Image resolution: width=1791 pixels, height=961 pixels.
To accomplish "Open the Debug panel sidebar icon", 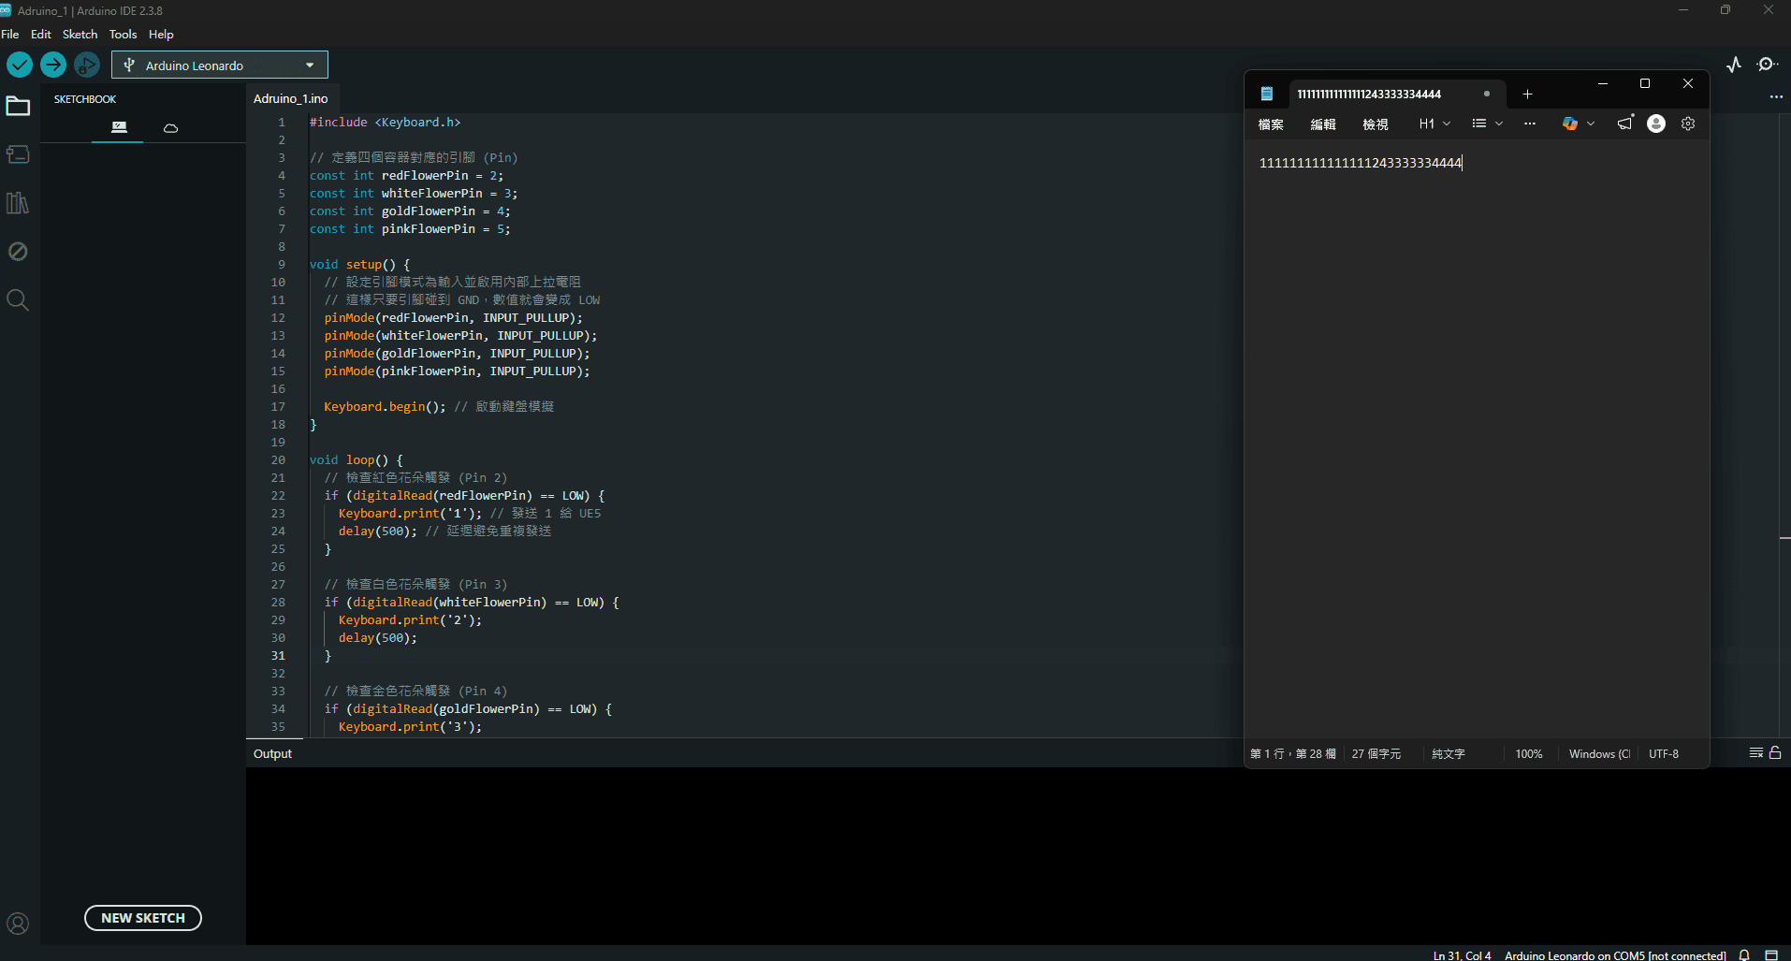I will pyautogui.click(x=18, y=252).
